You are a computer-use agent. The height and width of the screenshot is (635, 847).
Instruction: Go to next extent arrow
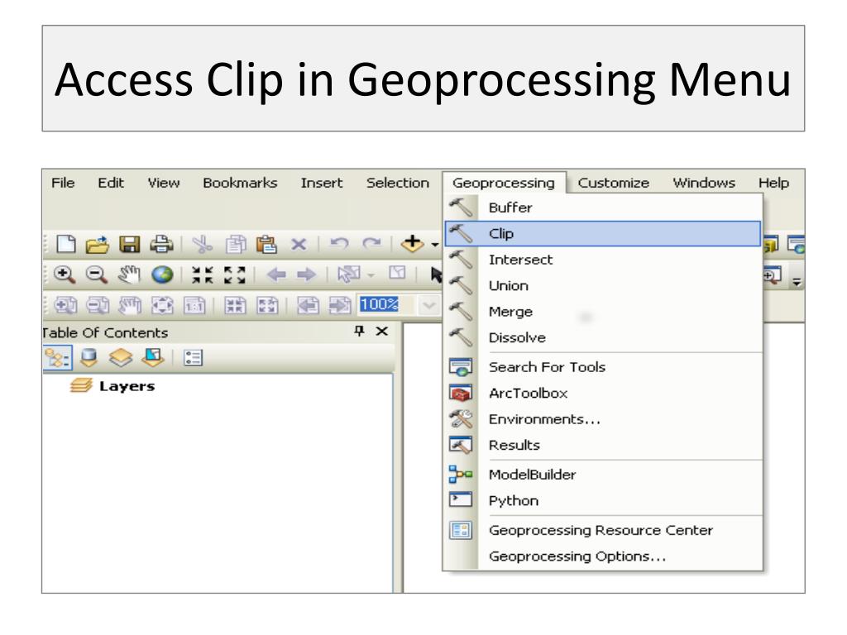coord(306,275)
